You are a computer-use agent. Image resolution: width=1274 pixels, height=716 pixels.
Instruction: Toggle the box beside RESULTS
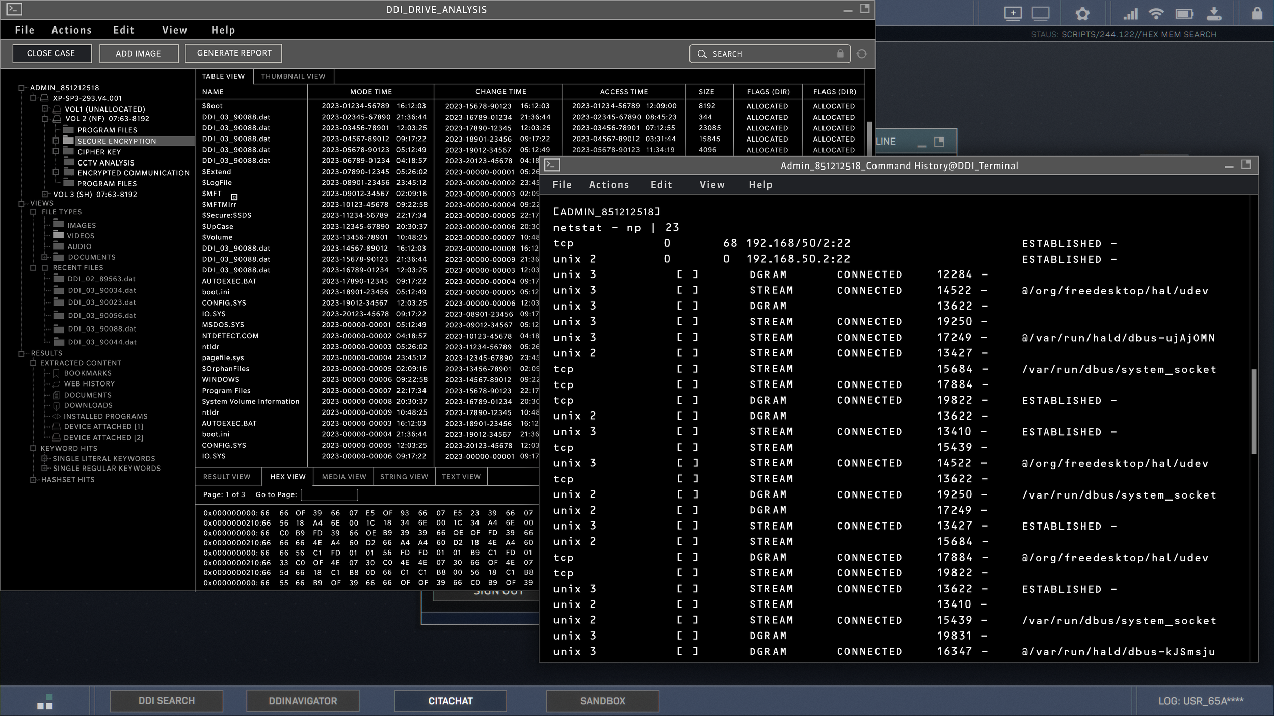[x=21, y=353]
